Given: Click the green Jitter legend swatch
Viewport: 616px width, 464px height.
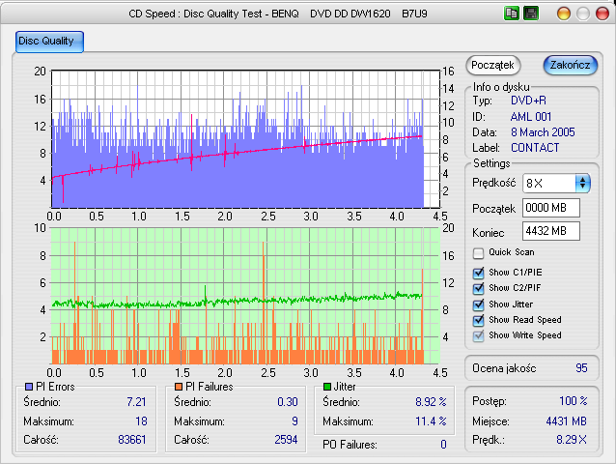Looking at the screenshot, I should pyautogui.click(x=327, y=387).
